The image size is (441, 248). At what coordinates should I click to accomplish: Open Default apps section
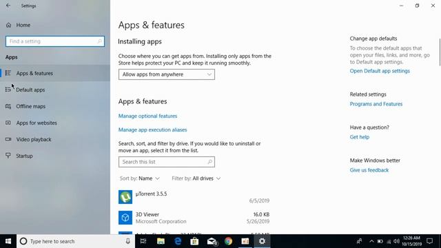pos(55,90)
